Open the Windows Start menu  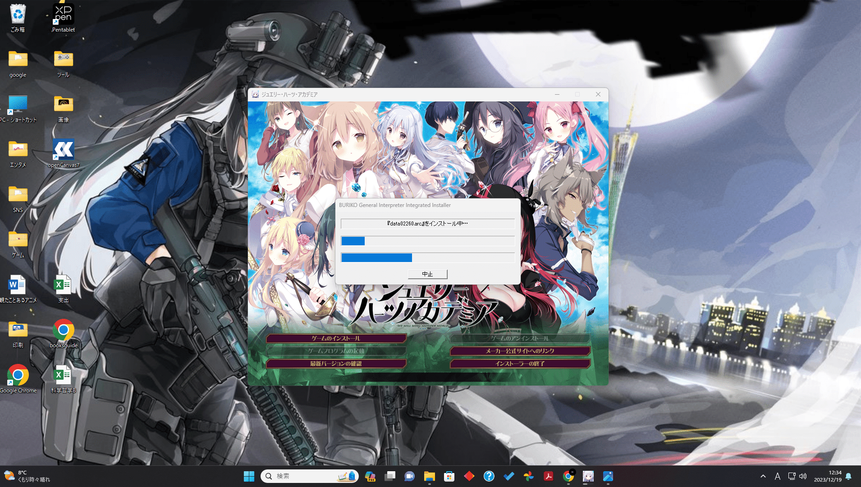point(249,476)
